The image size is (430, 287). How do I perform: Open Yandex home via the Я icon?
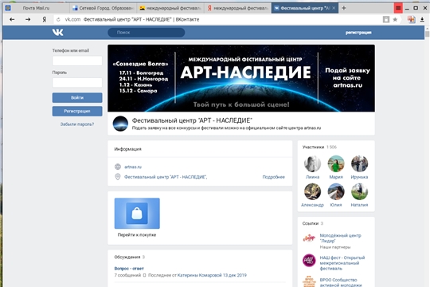44,19
